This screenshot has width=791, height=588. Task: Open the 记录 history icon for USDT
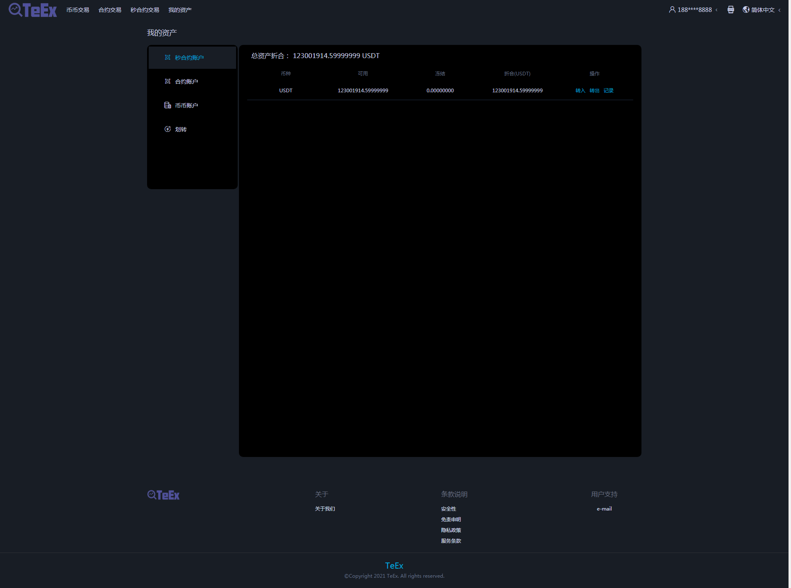(x=608, y=91)
